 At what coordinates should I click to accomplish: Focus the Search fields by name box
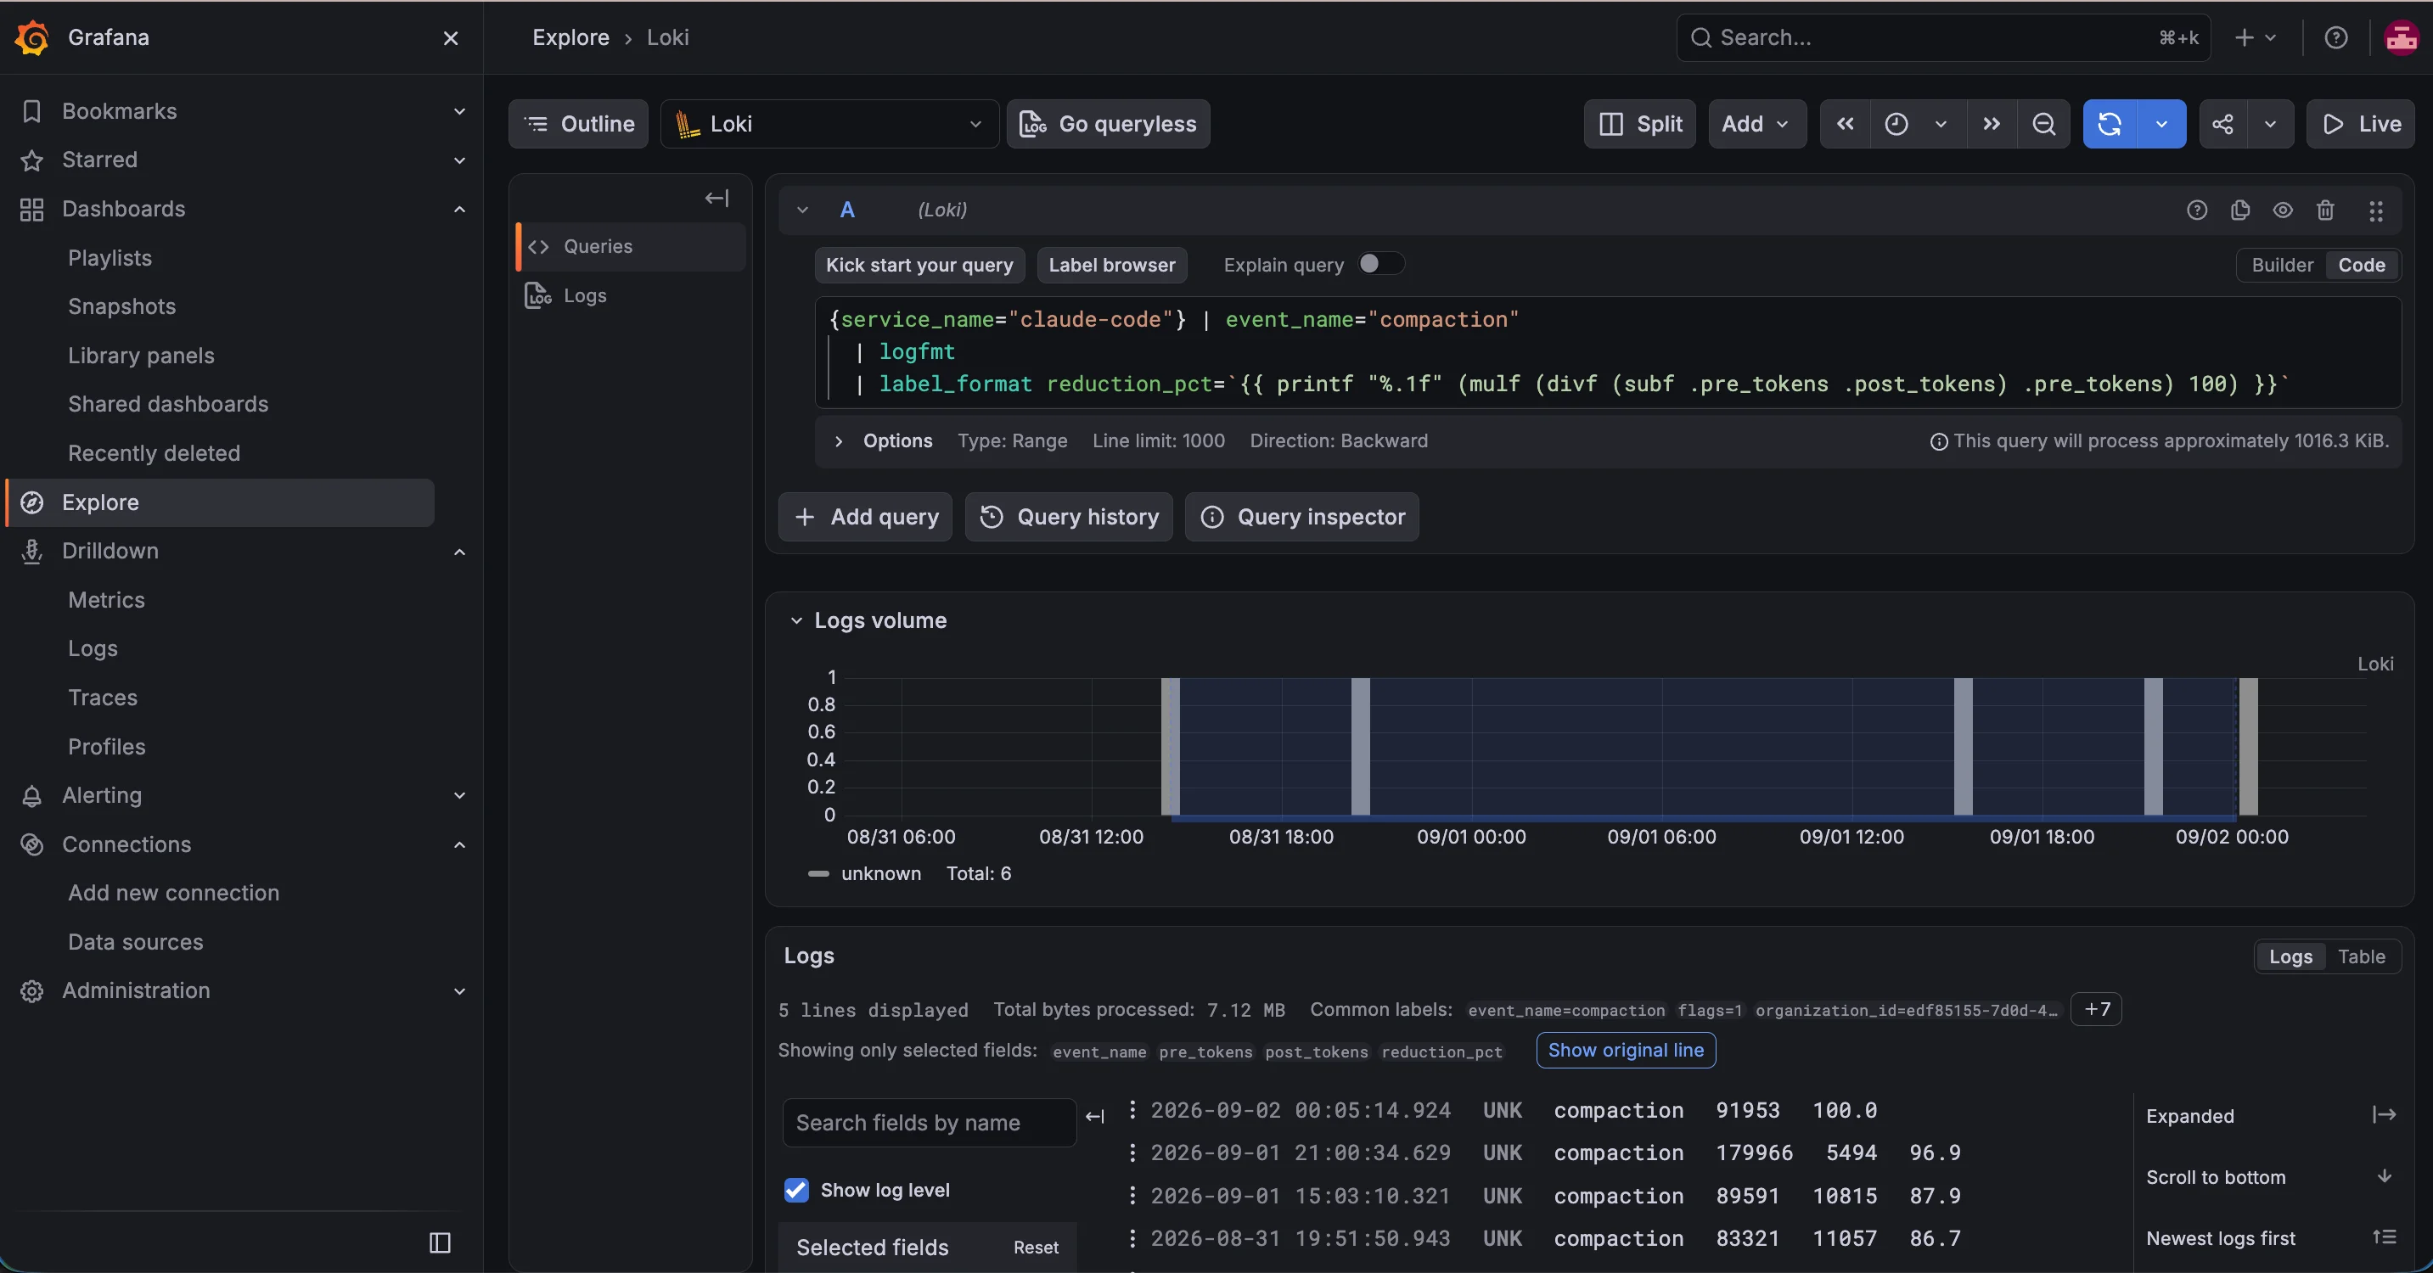point(930,1123)
